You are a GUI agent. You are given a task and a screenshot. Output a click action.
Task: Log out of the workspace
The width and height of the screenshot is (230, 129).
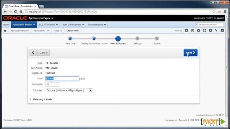coord(219,18)
